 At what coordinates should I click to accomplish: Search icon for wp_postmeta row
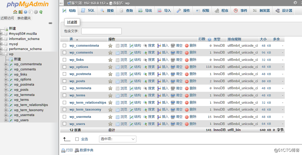[145, 74]
